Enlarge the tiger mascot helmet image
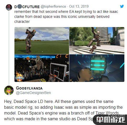The height and width of the screenshot is (125, 127). tap(97, 68)
